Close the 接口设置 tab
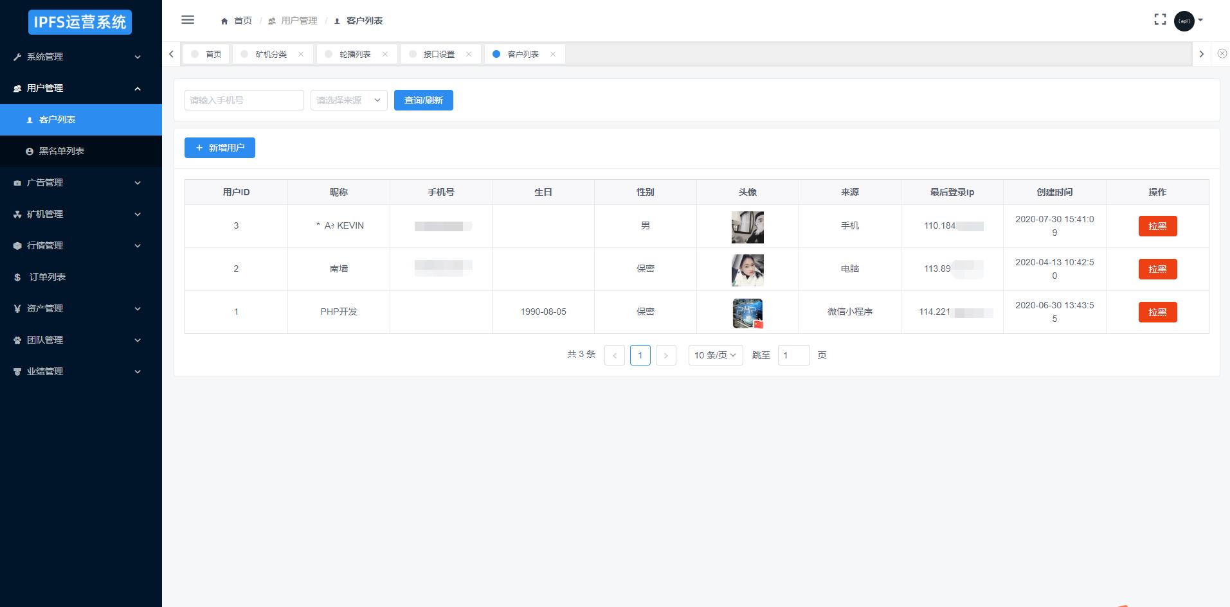Viewport: 1230px width, 607px height. (x=469, y=55)
